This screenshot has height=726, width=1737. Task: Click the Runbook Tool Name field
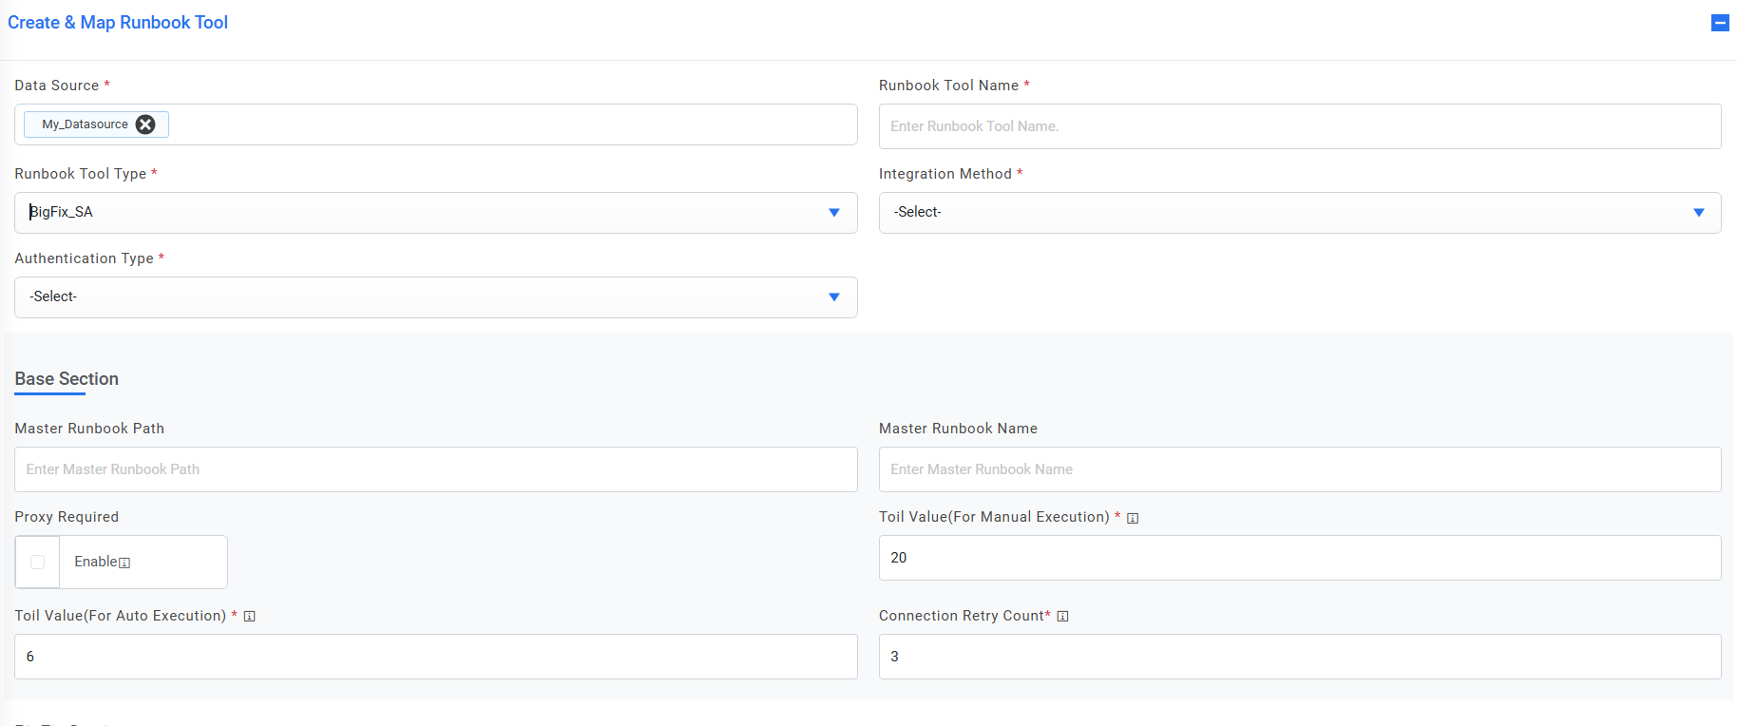pyautogui.click(x=1299, y=126)
